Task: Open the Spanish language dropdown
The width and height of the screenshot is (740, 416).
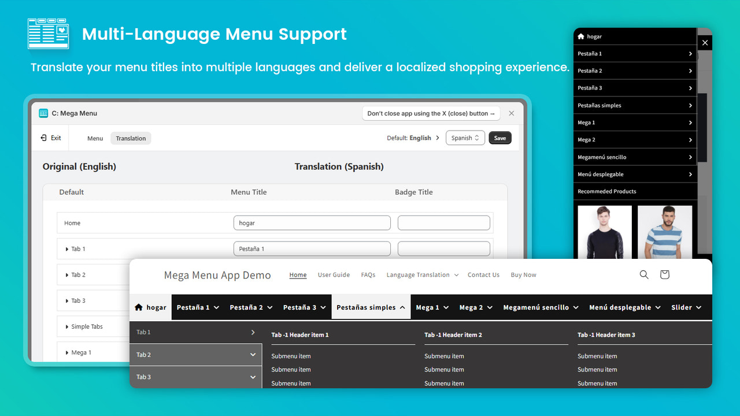Action: [x=465, y=138]
